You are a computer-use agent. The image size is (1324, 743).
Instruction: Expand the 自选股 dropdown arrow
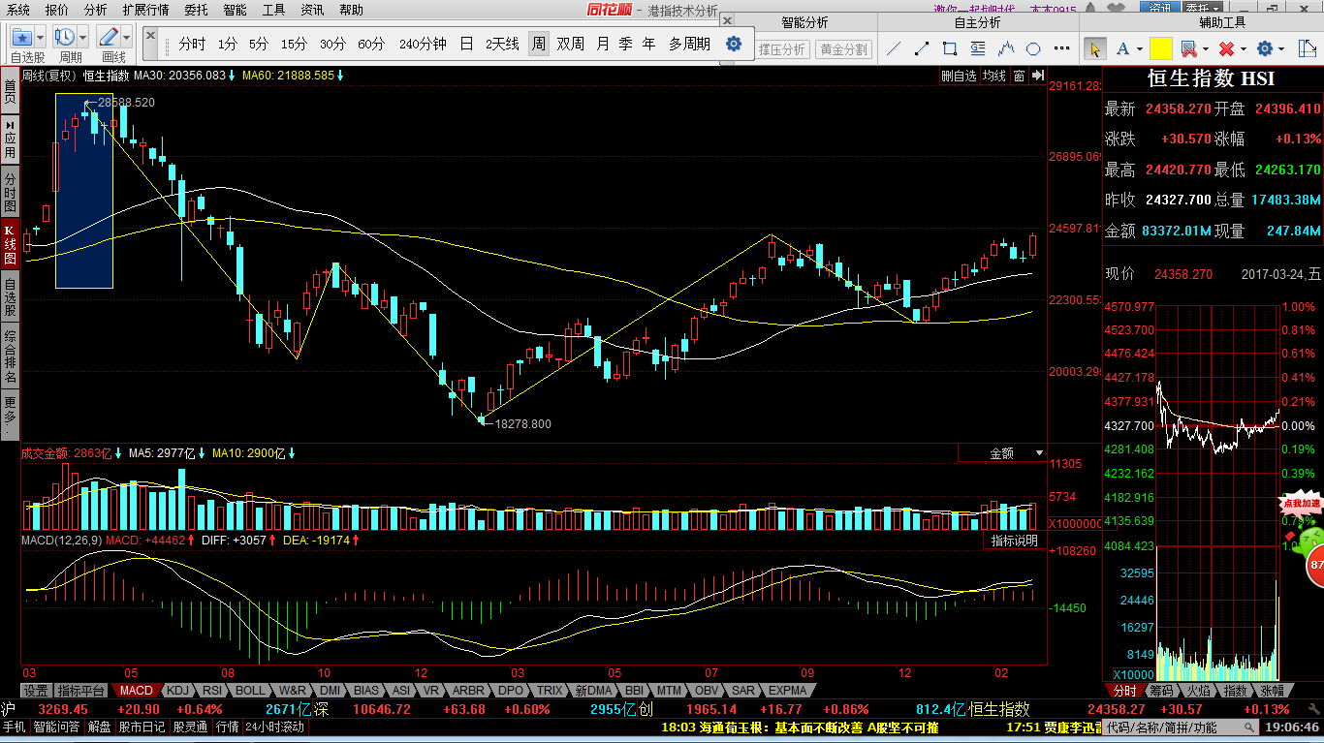(x=40, y=37)
